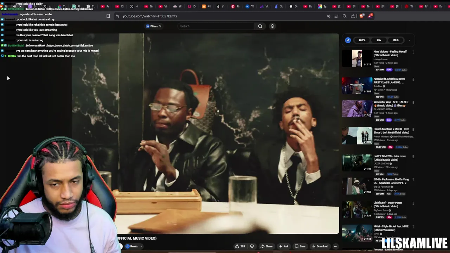The width and height of the screenshot is (450, 253).
Task: Open the Brave Shields lion icon
Action: click(362, 16)
